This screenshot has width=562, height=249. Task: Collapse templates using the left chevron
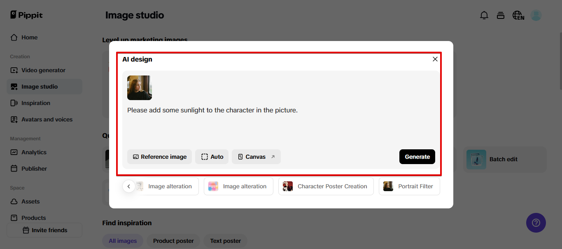128,186
